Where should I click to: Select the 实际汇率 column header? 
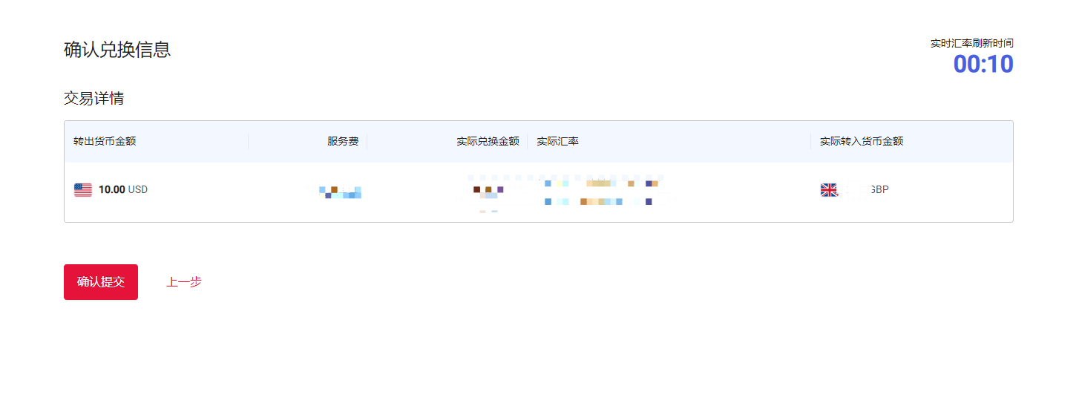coord(557,141)
